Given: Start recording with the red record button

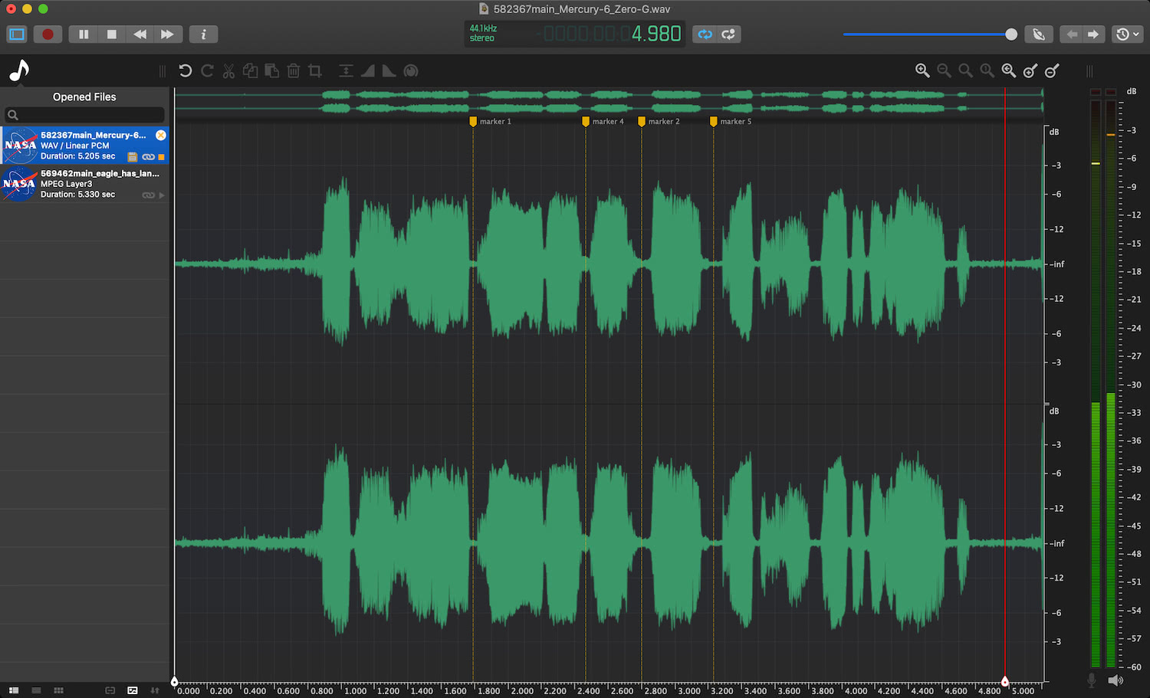Looking at the screenshot, I should [48, 34].
